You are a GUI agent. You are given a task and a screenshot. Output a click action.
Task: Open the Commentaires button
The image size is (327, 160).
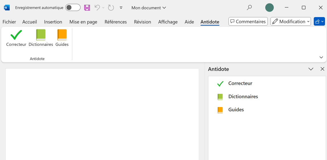(x=248, y=22)
